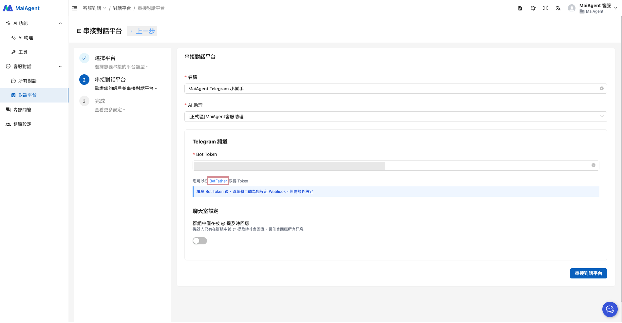This screenshot has width=622, height=323.
Task: Enable 群組中僅在被 @ 提及時回應 toggle
Action: coord(200,241)
